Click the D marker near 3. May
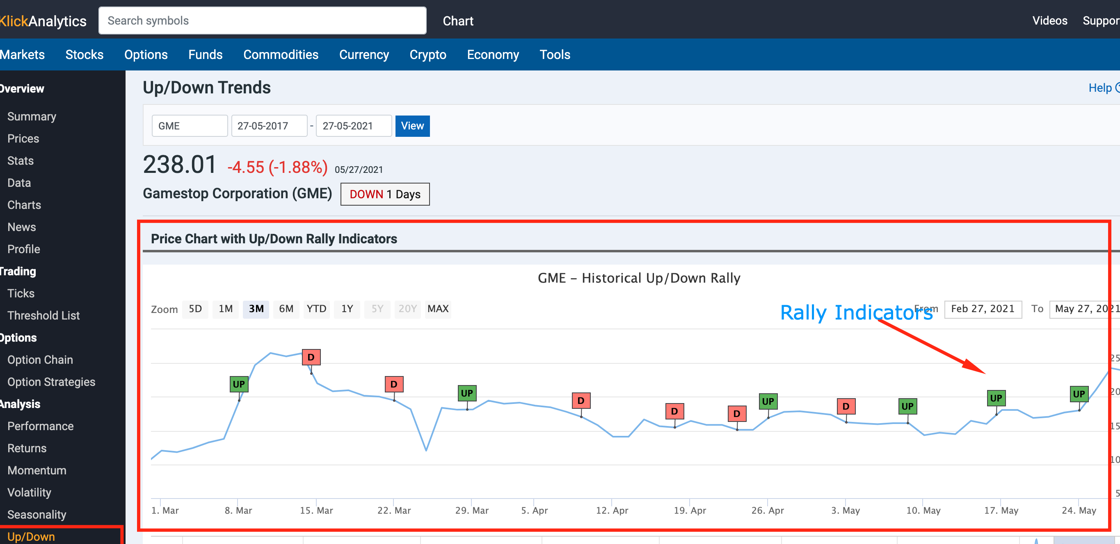Screen dimensions: 1120x544 pyautogui.click(x=846, y=406)
